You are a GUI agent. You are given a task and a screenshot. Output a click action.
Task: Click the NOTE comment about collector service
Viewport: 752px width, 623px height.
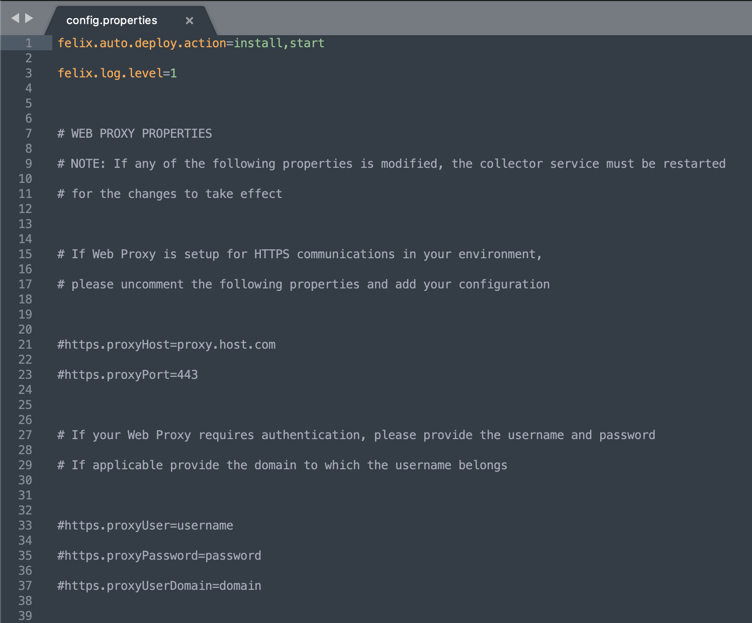coord(391,164)
